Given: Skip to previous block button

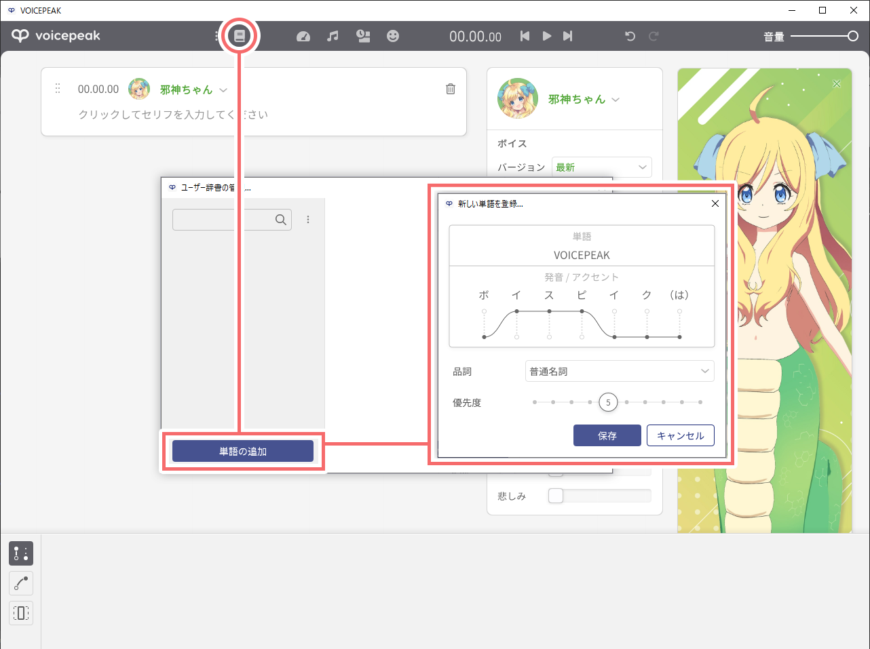Looking at the screenshot, I should pyautogui.click(x=525, y=36).
